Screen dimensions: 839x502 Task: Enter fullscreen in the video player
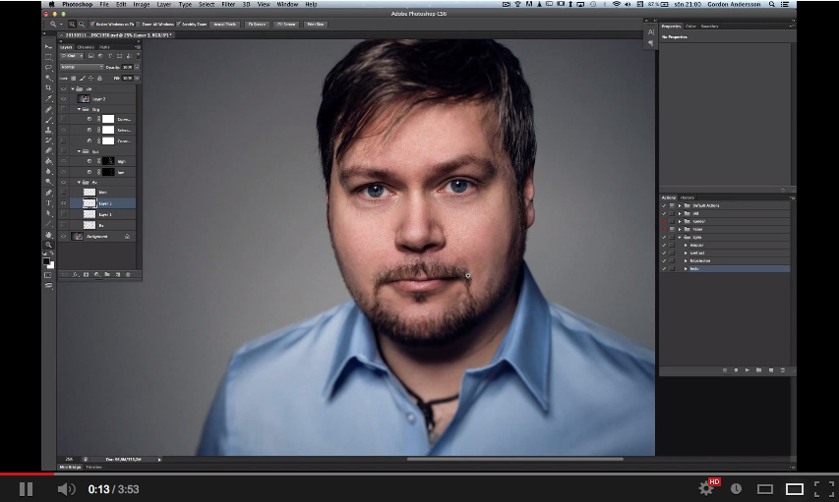pyautogui.click(x=824, y=488)
